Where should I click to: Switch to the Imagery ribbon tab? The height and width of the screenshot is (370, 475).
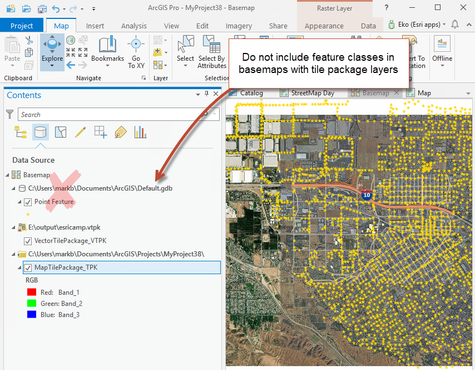(x=239, y=26)
